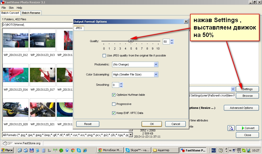The image size is (262, 154).
Task: Increase Quality value with up arrow
Action: coord(172,40)
